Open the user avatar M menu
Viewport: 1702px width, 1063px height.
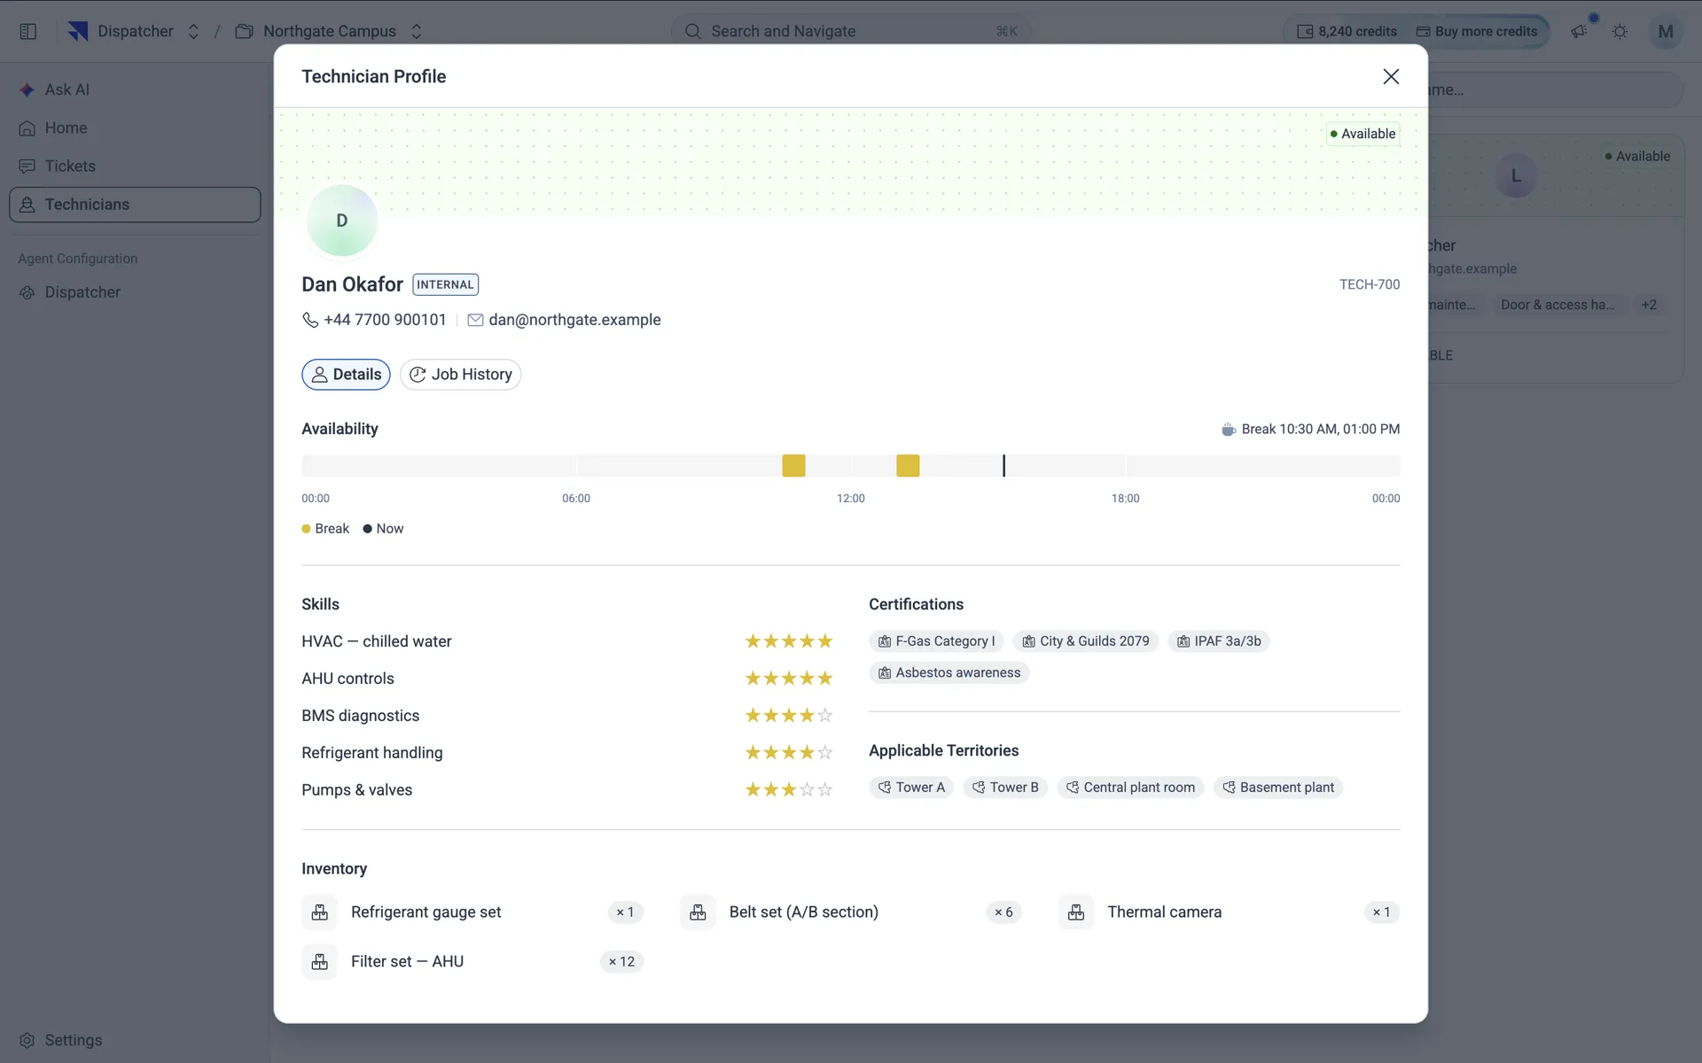1666,31
